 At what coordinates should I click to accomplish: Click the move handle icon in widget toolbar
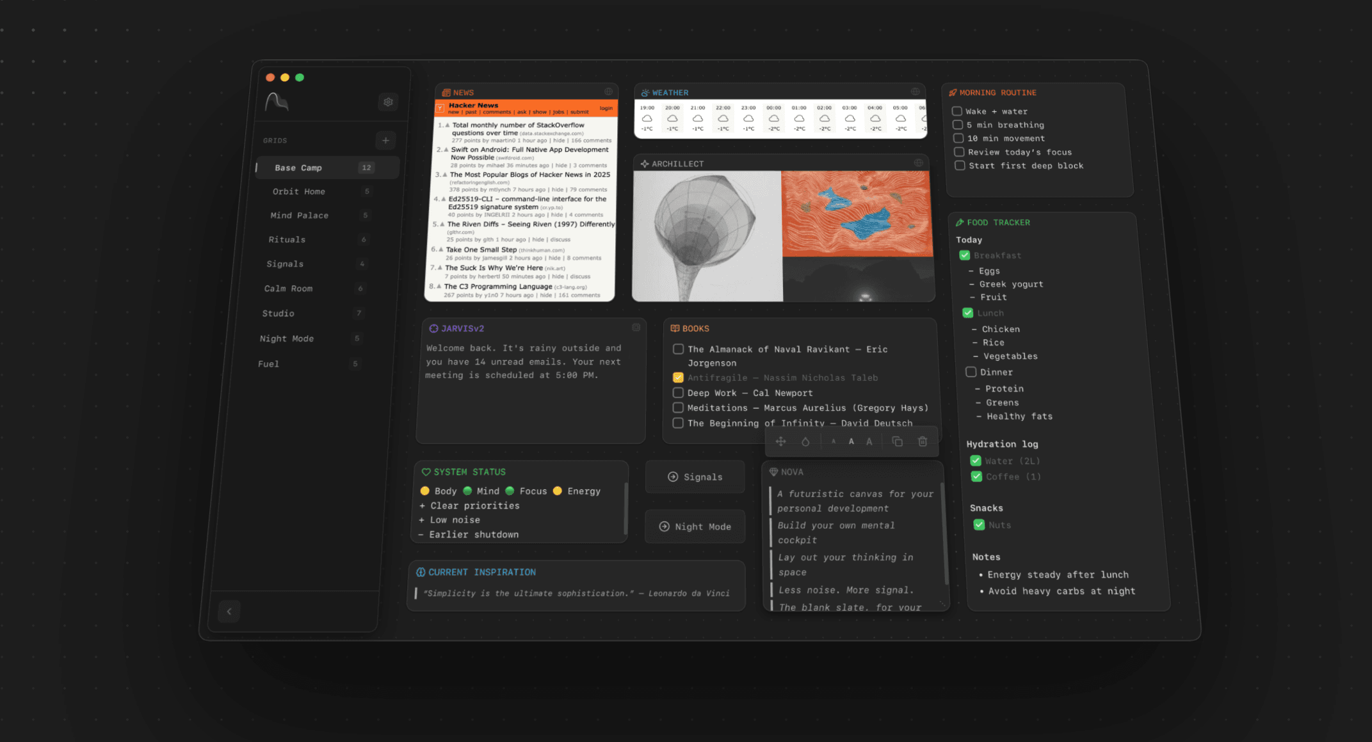(781, 441)
